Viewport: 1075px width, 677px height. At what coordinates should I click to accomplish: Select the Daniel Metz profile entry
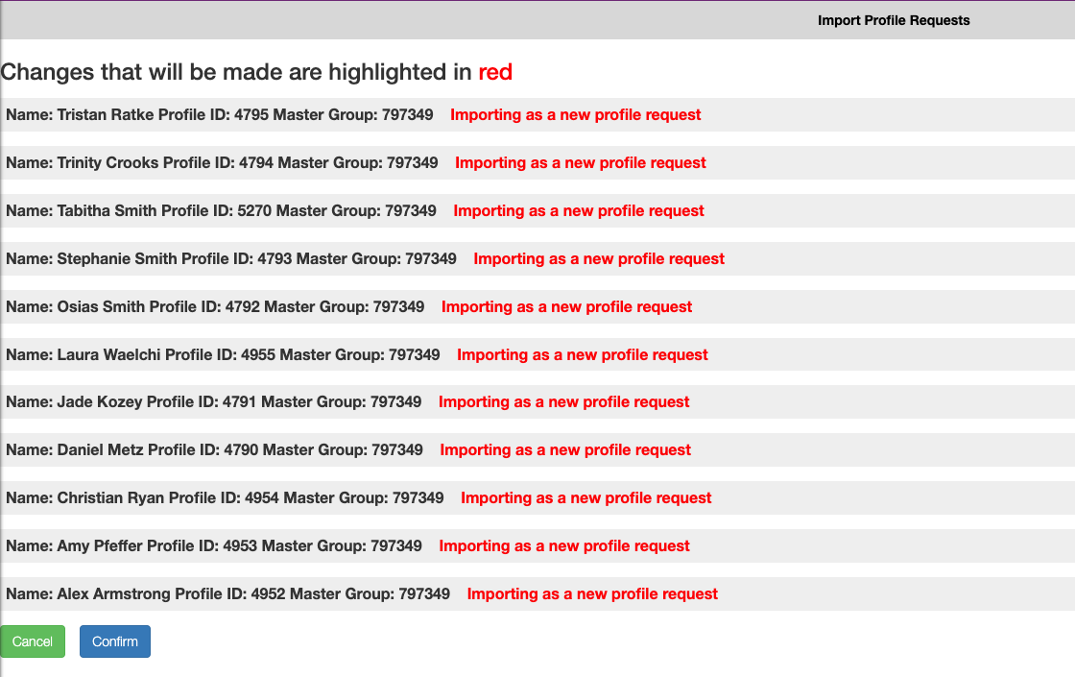[x=214, y=450]
